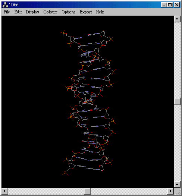Click the window resize grip corner

[x=177, y=191]
